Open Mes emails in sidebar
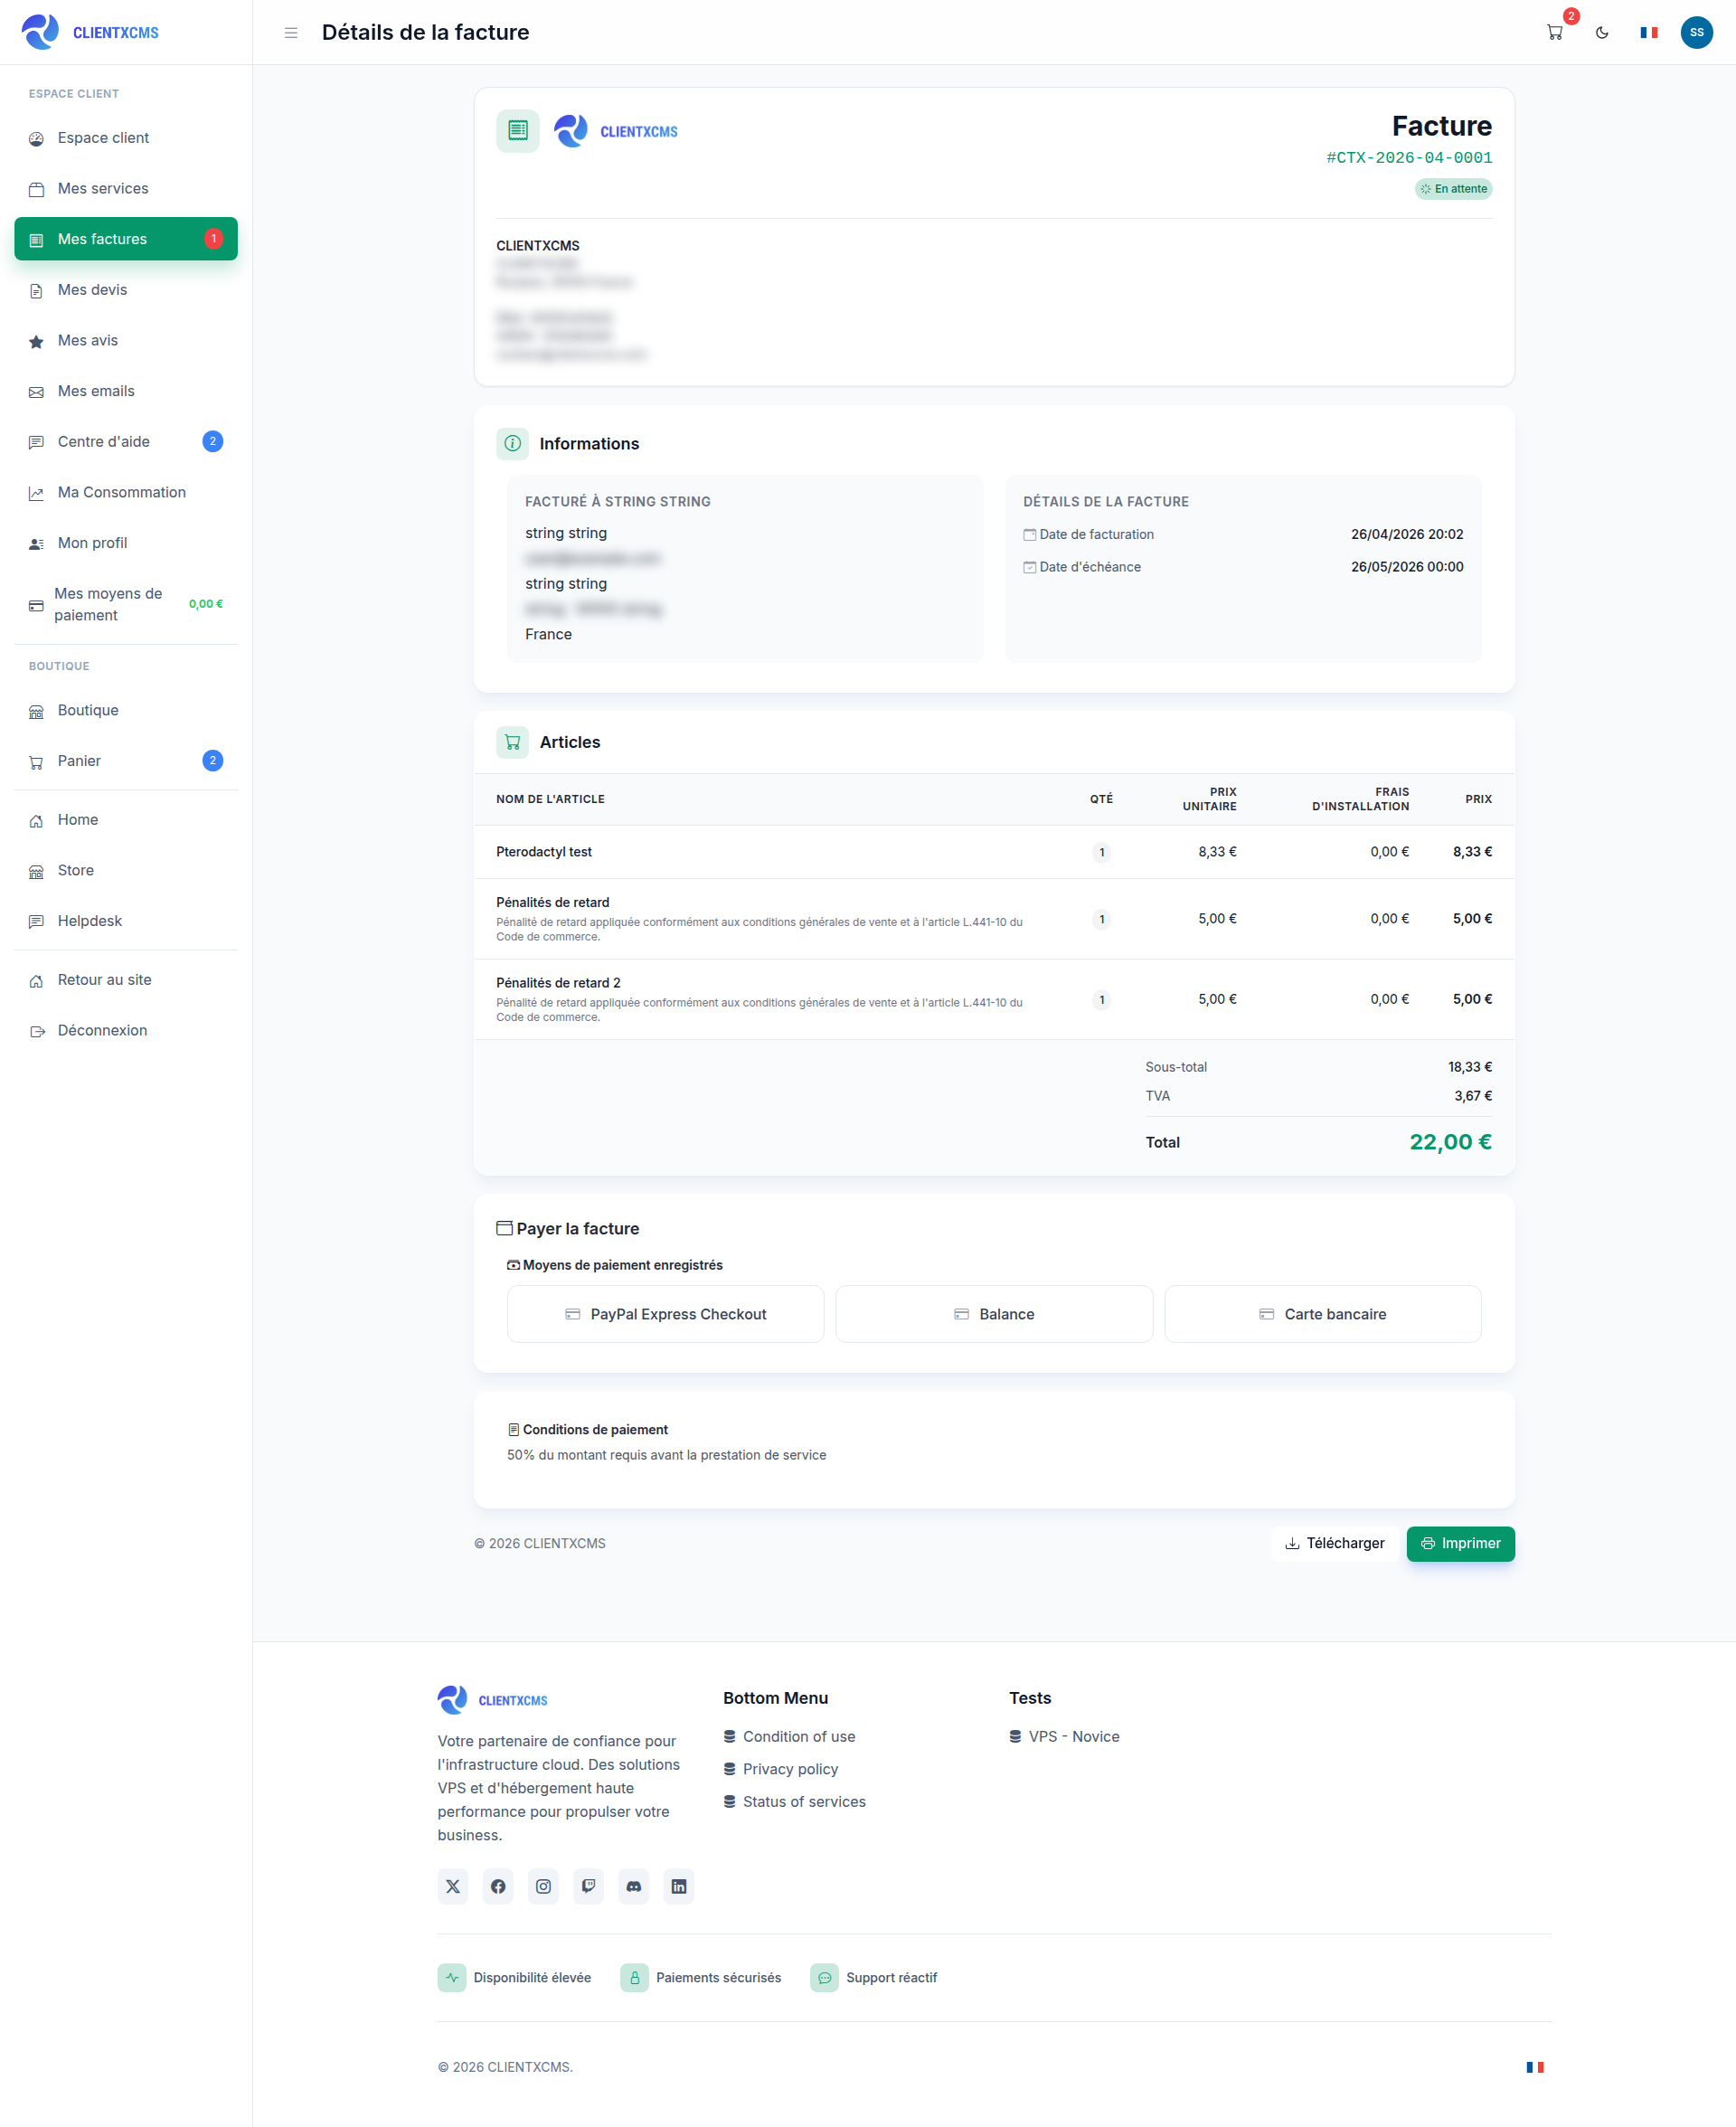 click(126, 391)
